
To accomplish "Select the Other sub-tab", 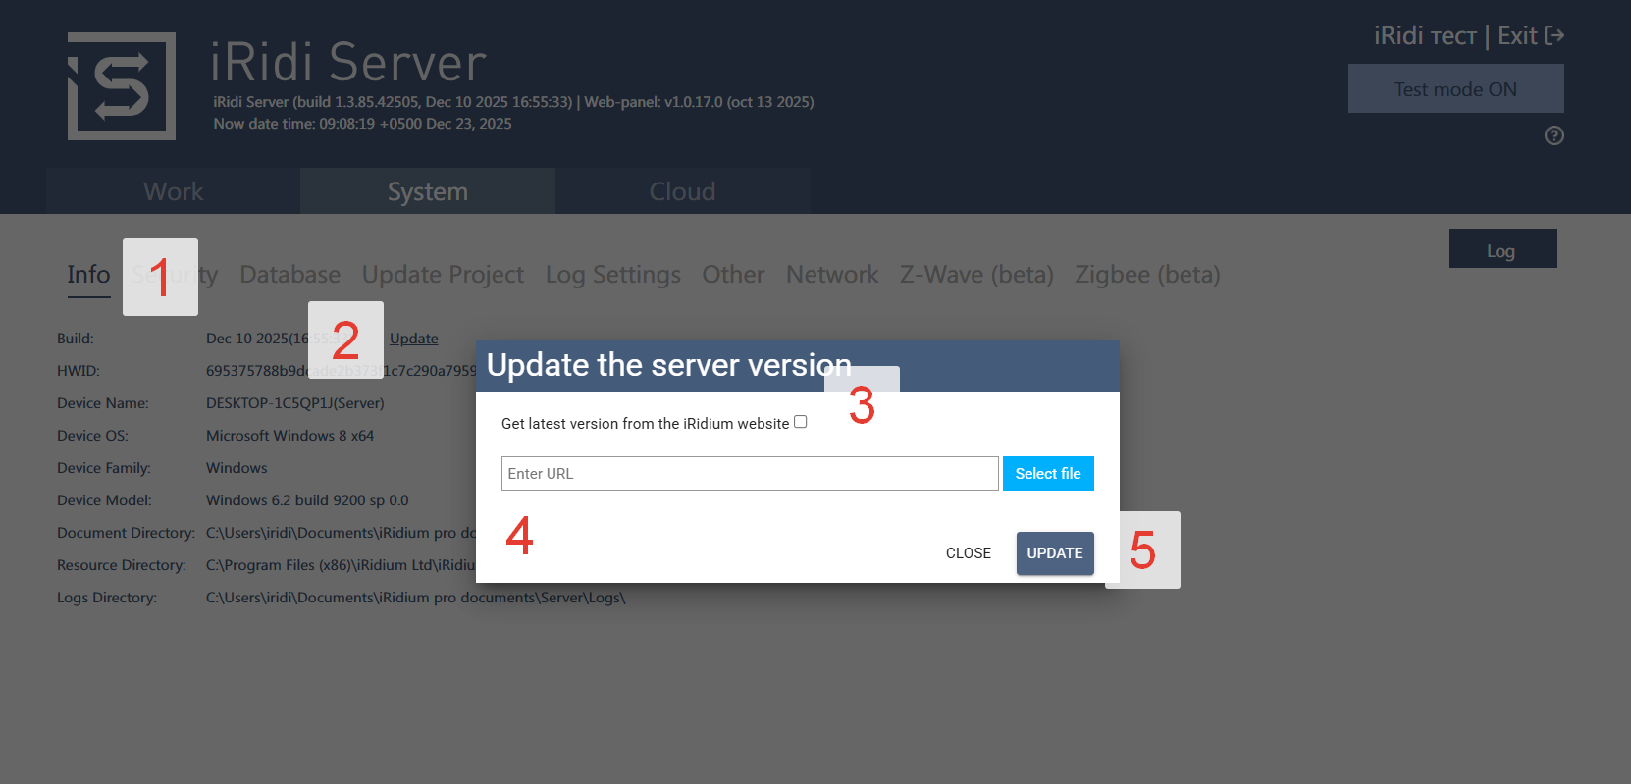I will (x=733, y=275).
